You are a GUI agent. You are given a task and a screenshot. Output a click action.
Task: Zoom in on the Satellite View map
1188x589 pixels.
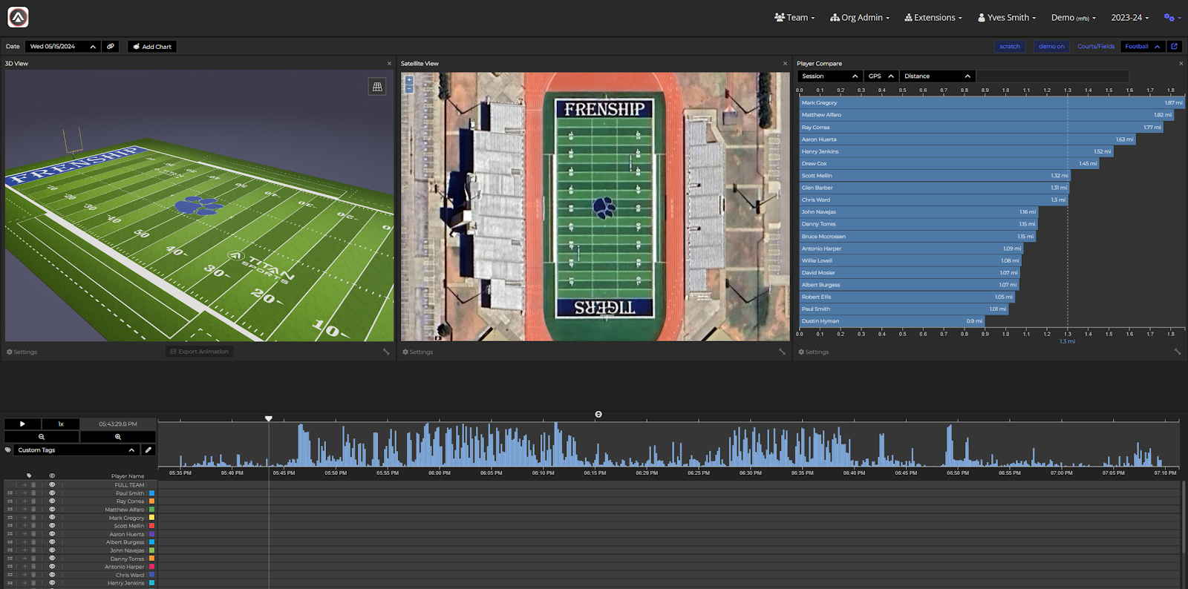point(409,79)
